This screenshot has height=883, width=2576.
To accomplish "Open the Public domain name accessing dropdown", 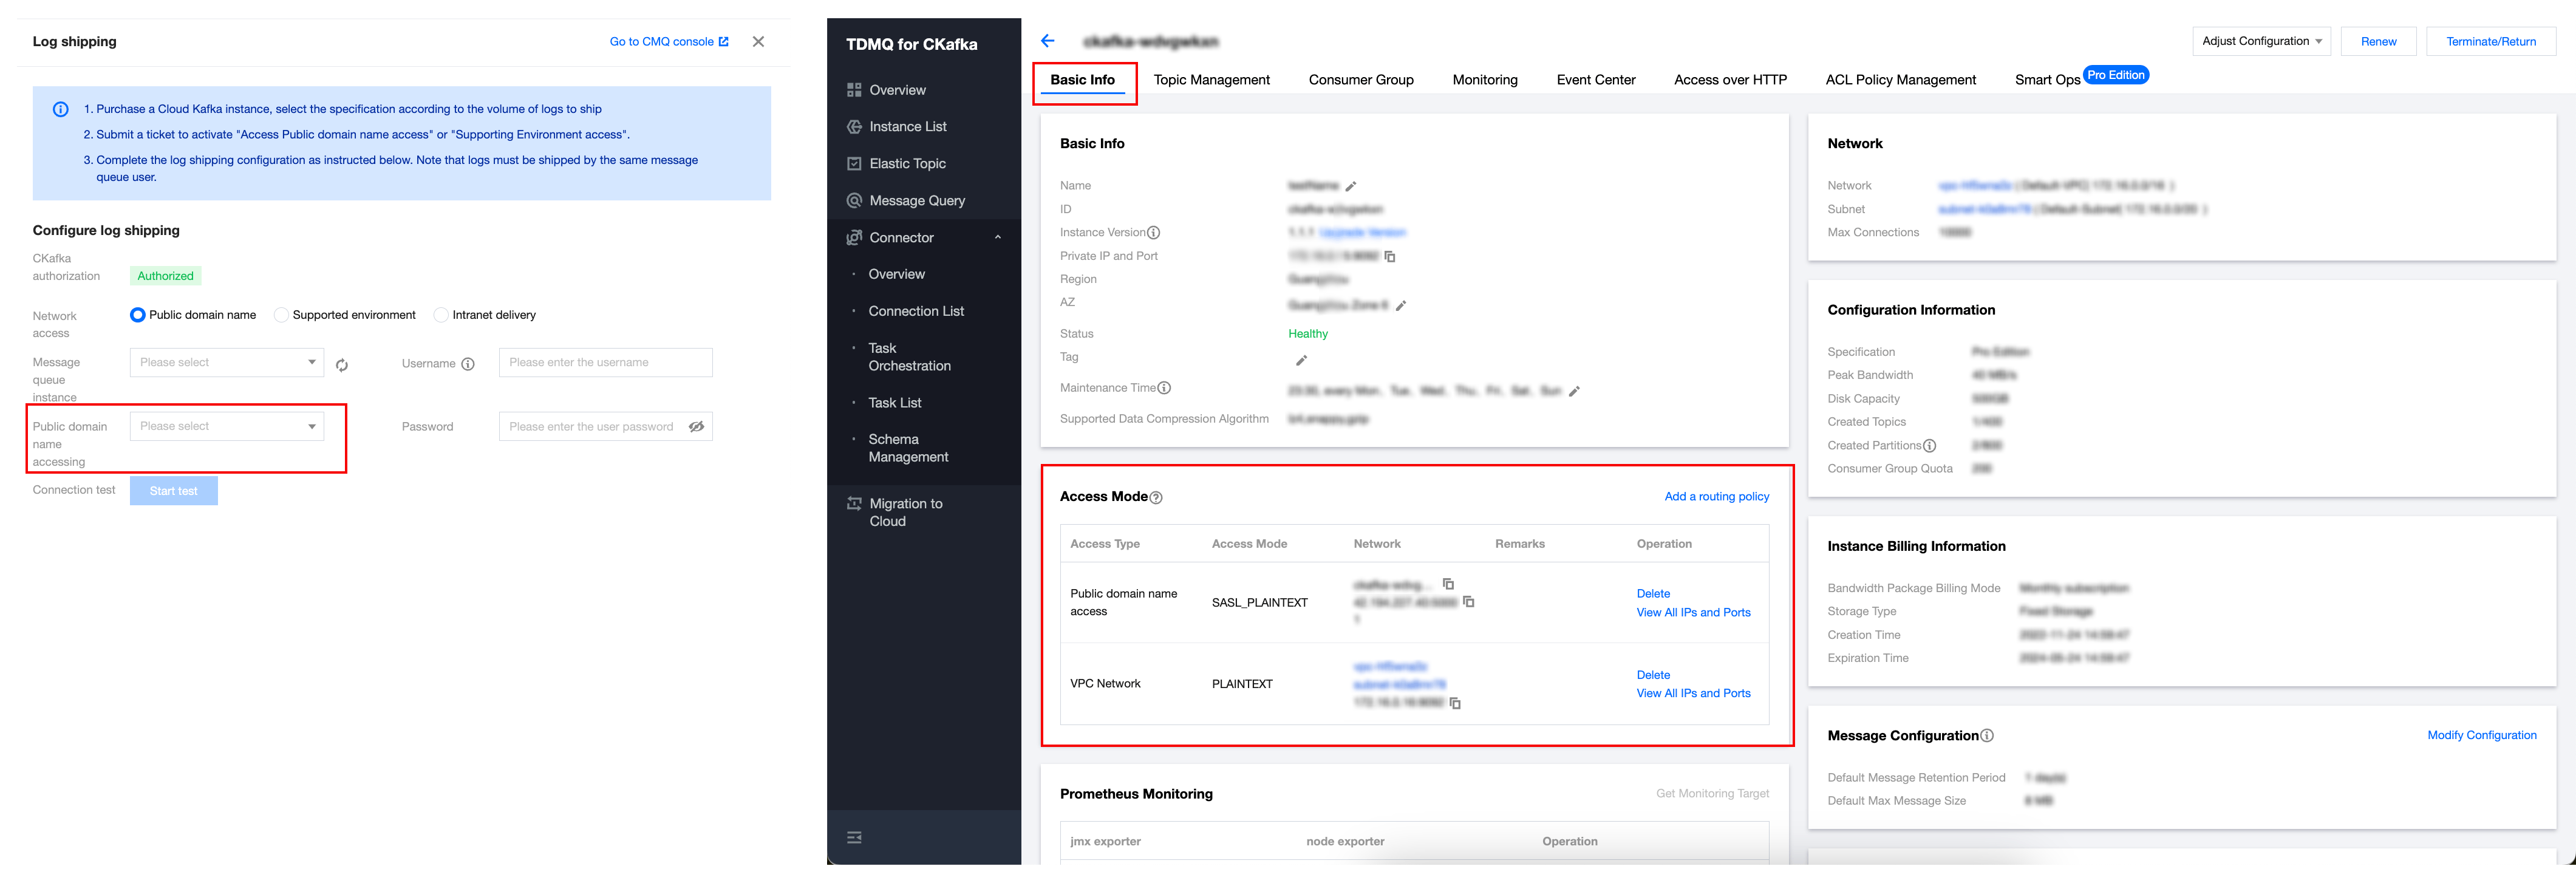I will pos(227,427).
